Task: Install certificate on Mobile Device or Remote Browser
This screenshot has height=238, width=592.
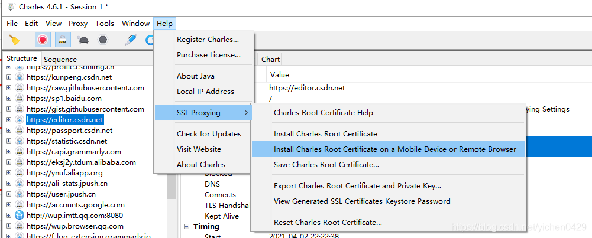Action: coord(389,149)
